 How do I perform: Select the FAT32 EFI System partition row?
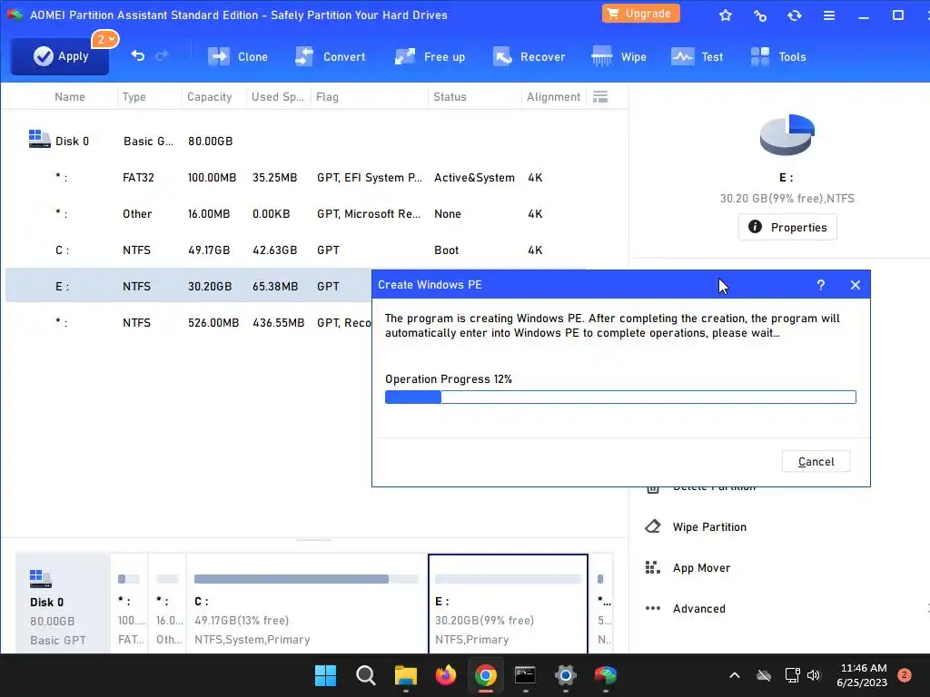(314, 177)
